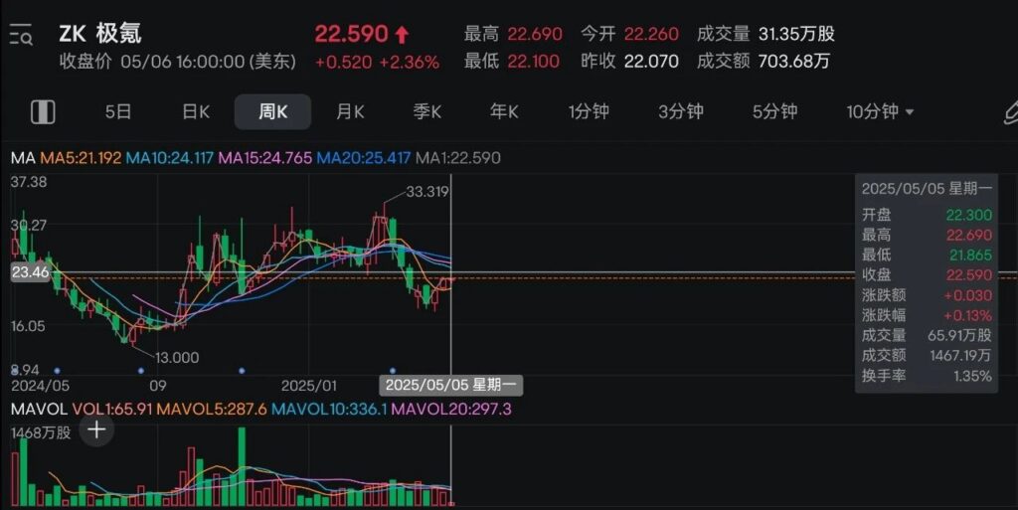Select the 1分钟 interval
The height and width of the screenshot is (510, 1018).
pos(589,111)
